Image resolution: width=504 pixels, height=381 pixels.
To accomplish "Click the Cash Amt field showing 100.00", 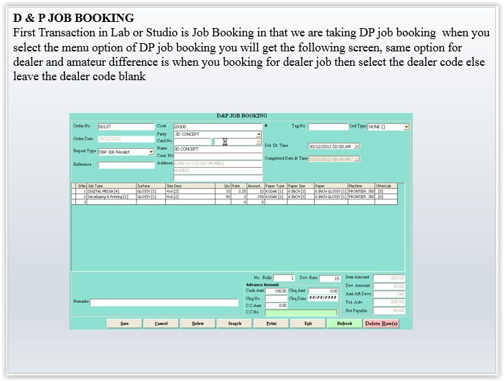I will (276, 291).
